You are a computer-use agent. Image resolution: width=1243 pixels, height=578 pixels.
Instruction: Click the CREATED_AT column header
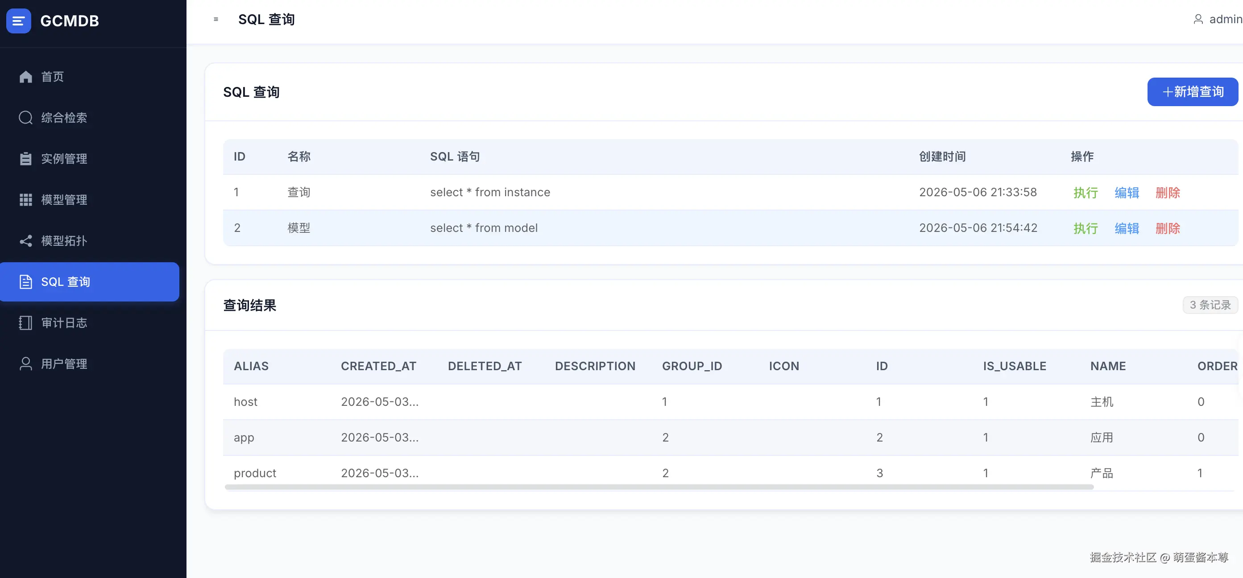click(378, 366)
